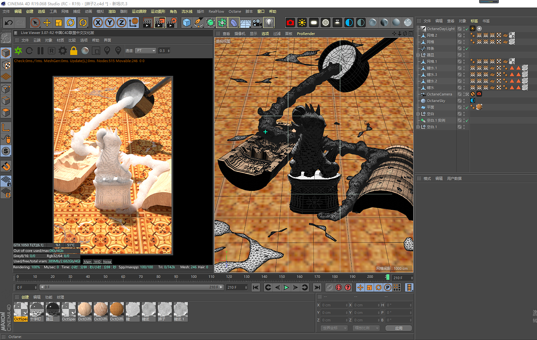The height and width of the screenshot is (340, 537).
Task: Click focus picker F pin icon
Action: 107,51
